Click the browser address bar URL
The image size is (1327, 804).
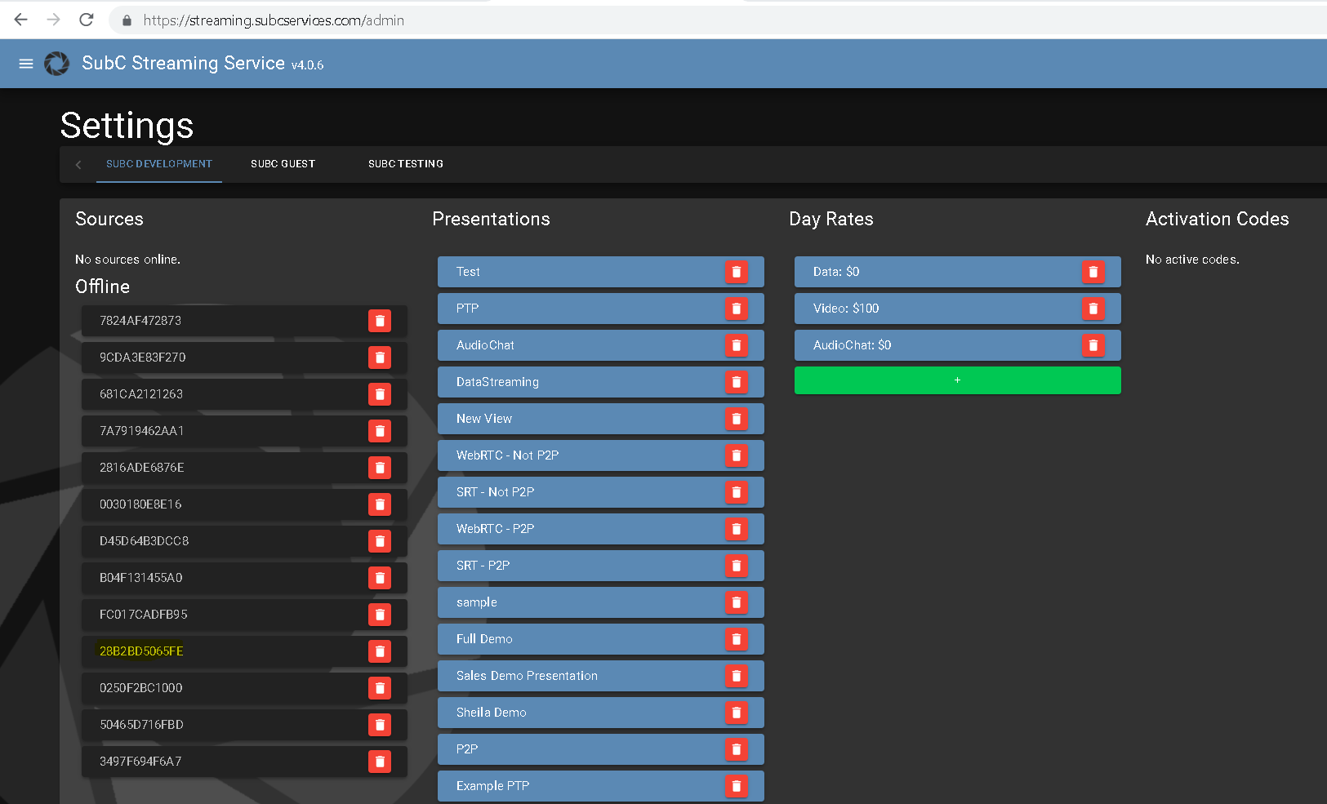tap(274, 20)
